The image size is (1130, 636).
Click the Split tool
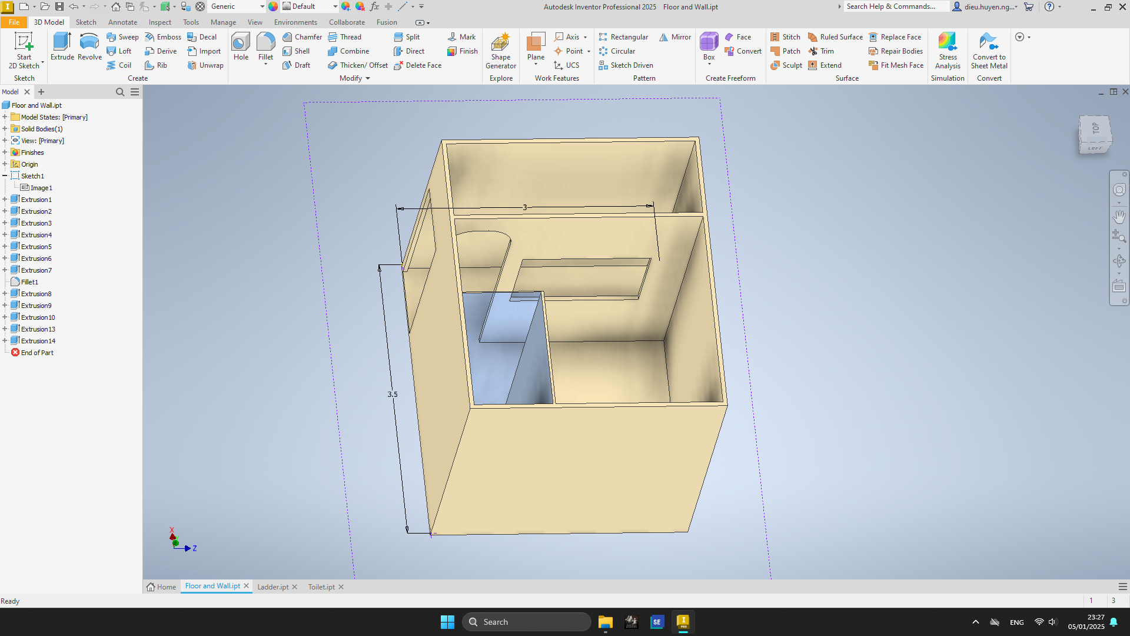pos(407,37)
